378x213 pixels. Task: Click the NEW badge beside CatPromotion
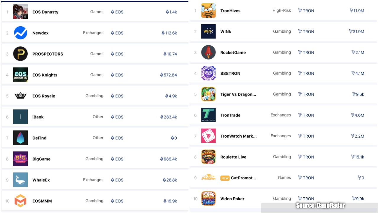[x=225, y=178]
